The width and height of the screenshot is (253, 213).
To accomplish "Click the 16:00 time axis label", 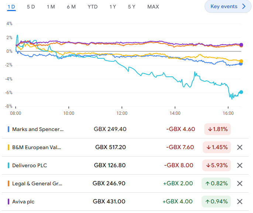I will 228,113.
